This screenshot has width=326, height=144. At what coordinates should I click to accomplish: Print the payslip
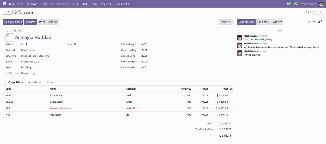coord(42,22)
